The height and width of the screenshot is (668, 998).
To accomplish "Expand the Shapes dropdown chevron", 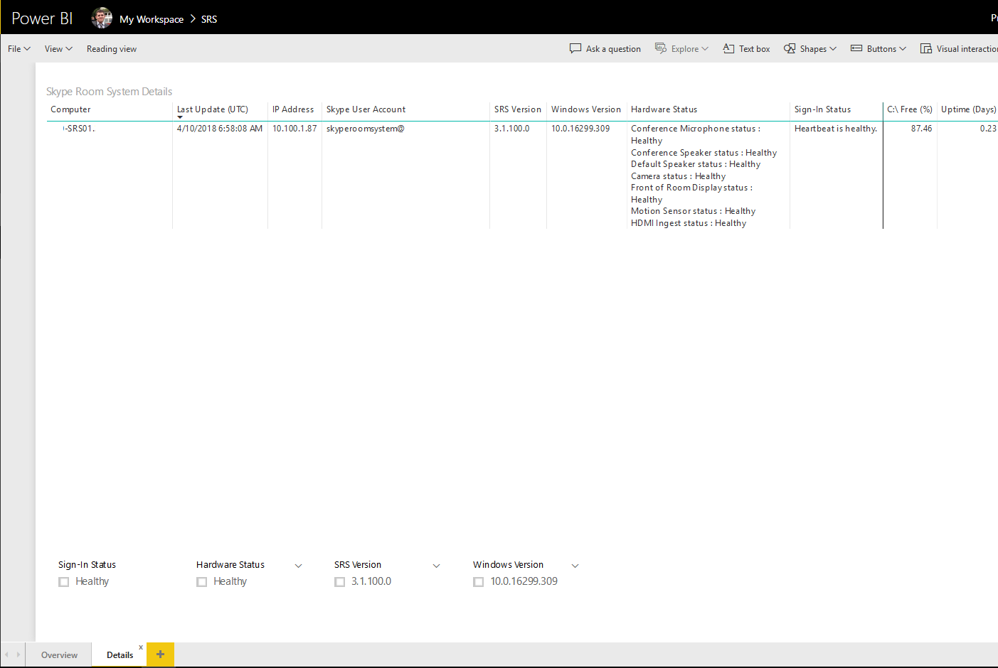I will (833, 49).
